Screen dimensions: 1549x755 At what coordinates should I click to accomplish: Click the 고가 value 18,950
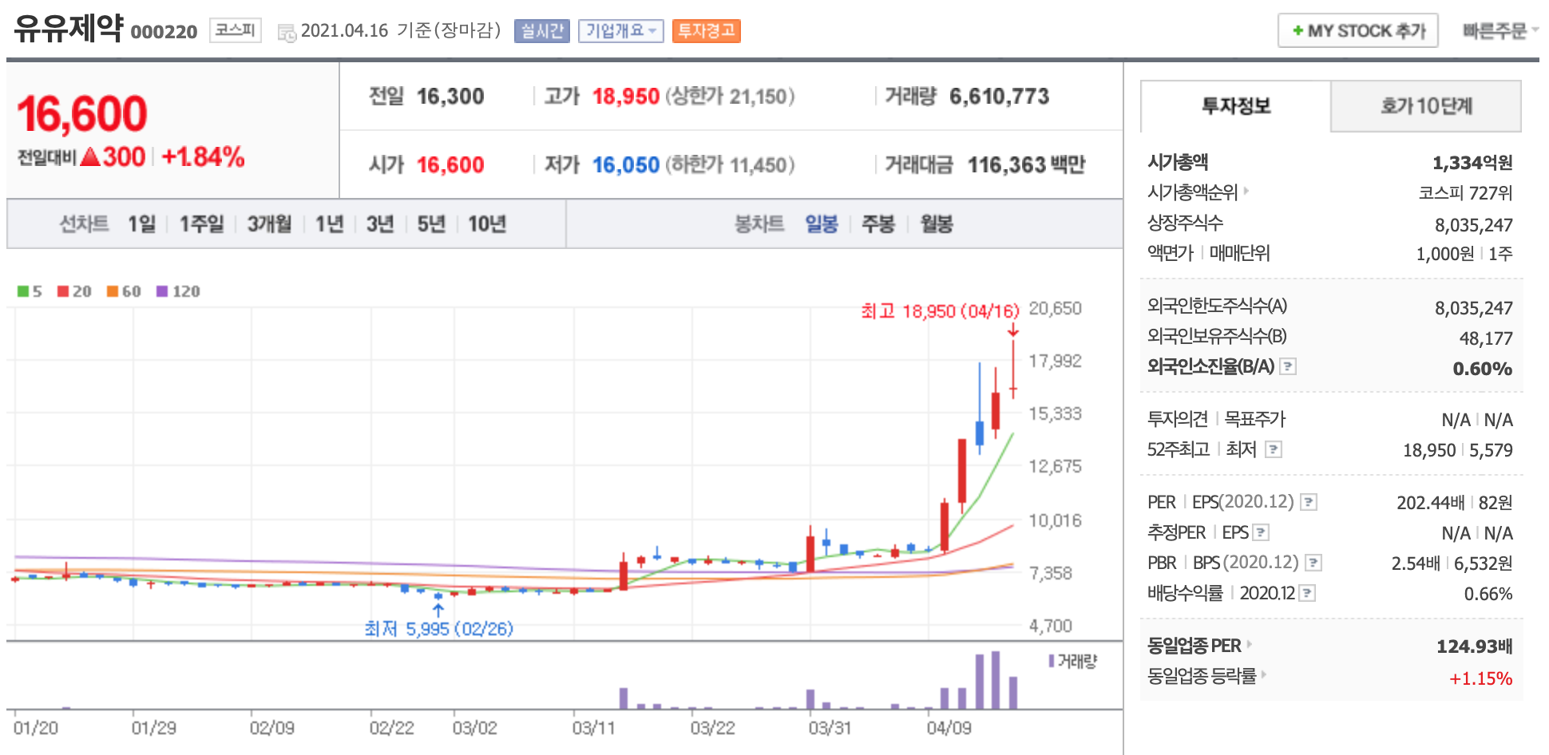coord(626,97)
